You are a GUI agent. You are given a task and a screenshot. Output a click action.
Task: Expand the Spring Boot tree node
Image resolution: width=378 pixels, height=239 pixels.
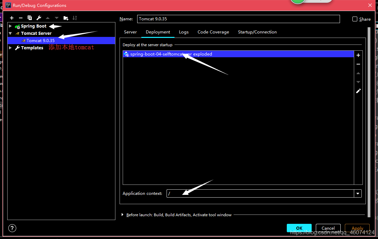[x=10, y=26]
